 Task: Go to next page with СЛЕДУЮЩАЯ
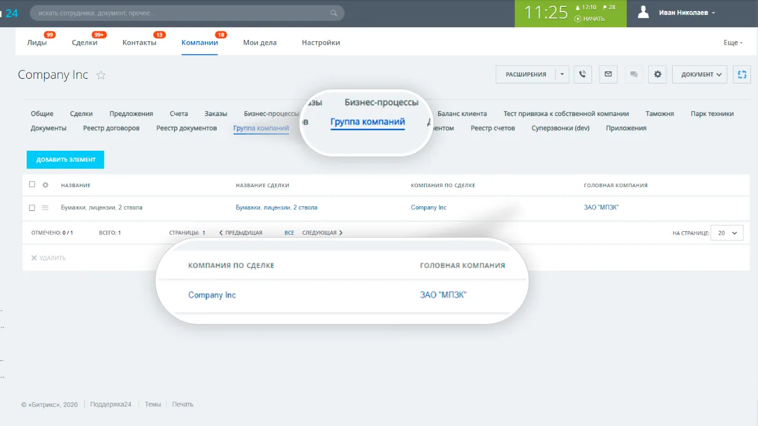coord(322,233)
